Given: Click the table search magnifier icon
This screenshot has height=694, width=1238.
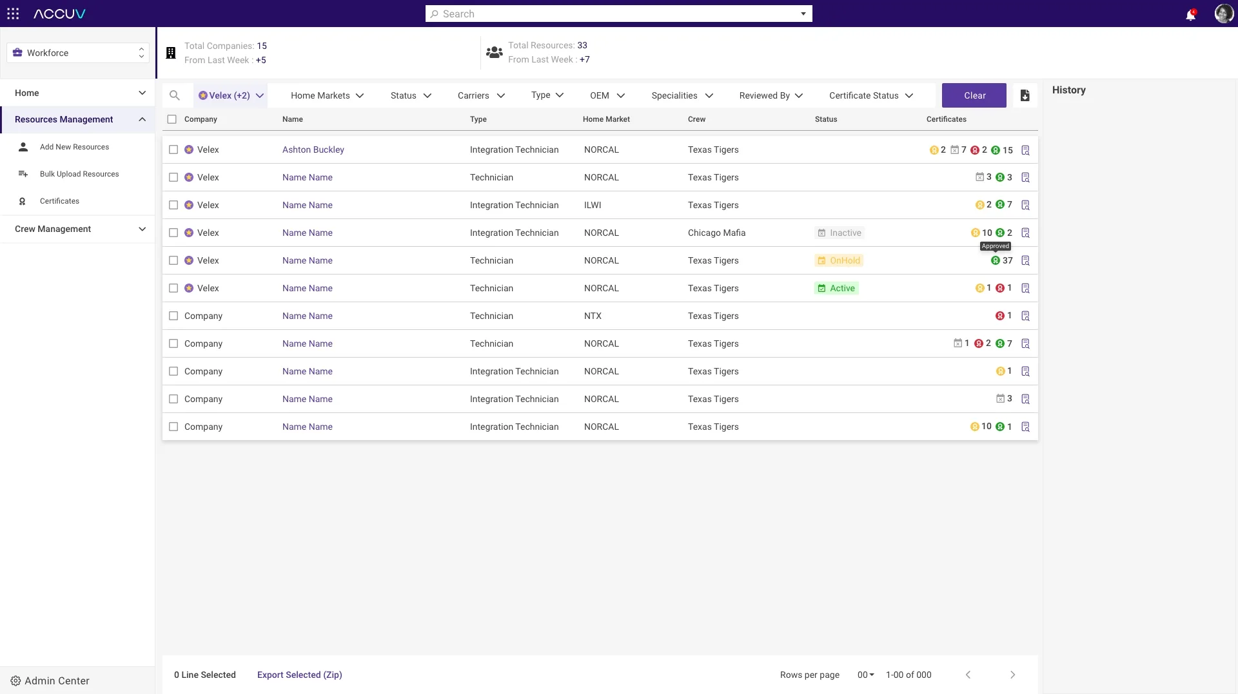Looking at the screenshot, I should pos(175,95).
